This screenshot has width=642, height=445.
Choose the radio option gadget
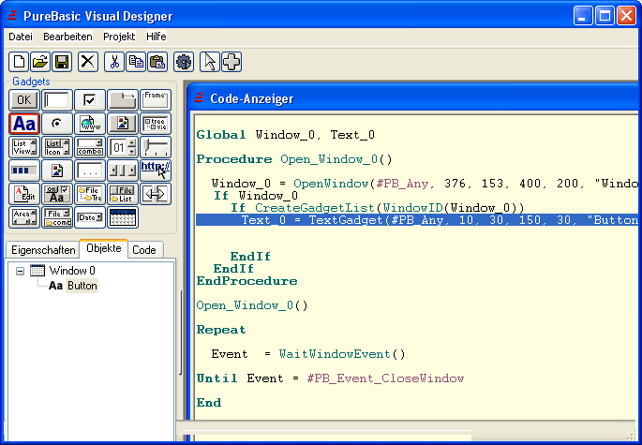pyautogui.click(x=57, y=124)
